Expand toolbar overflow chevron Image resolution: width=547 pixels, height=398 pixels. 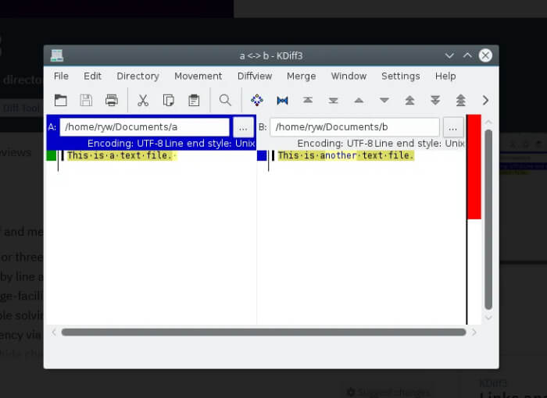point(485,101)
